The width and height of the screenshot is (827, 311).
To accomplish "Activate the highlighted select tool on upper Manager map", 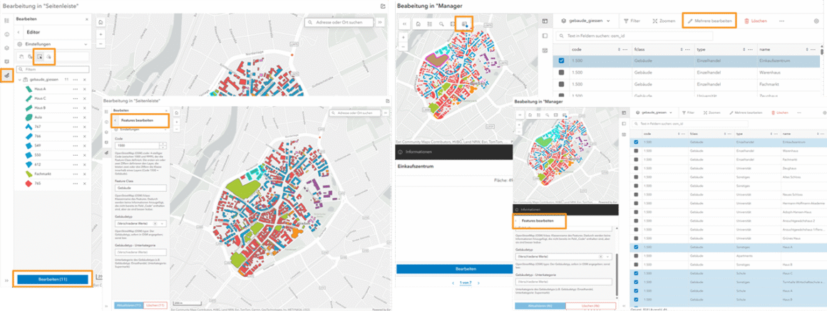I will [x=465, y=24].
